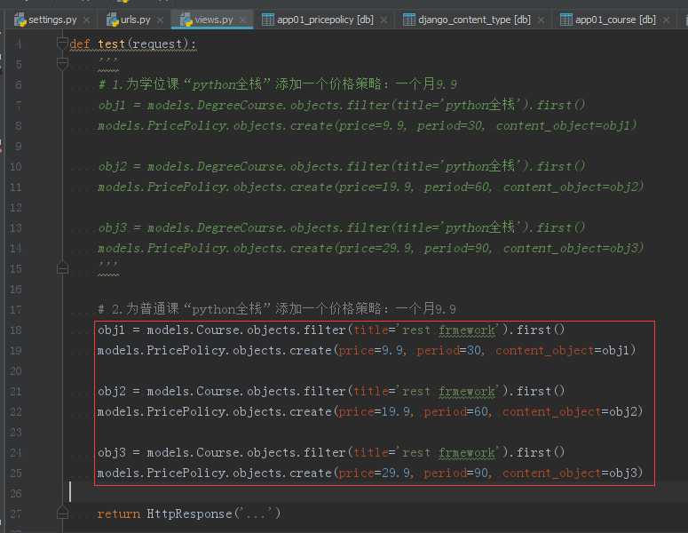Click the django_content_type table icon
The image size is (688, 533).
point(409,20)
